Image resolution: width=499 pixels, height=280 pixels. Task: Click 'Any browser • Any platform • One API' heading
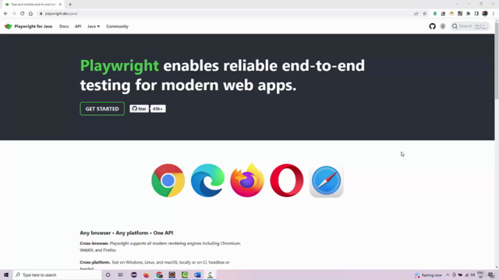(126, 233)
